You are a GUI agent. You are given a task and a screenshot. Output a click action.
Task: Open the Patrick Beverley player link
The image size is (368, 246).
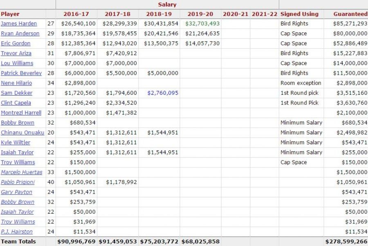click(x=21, y=73)
